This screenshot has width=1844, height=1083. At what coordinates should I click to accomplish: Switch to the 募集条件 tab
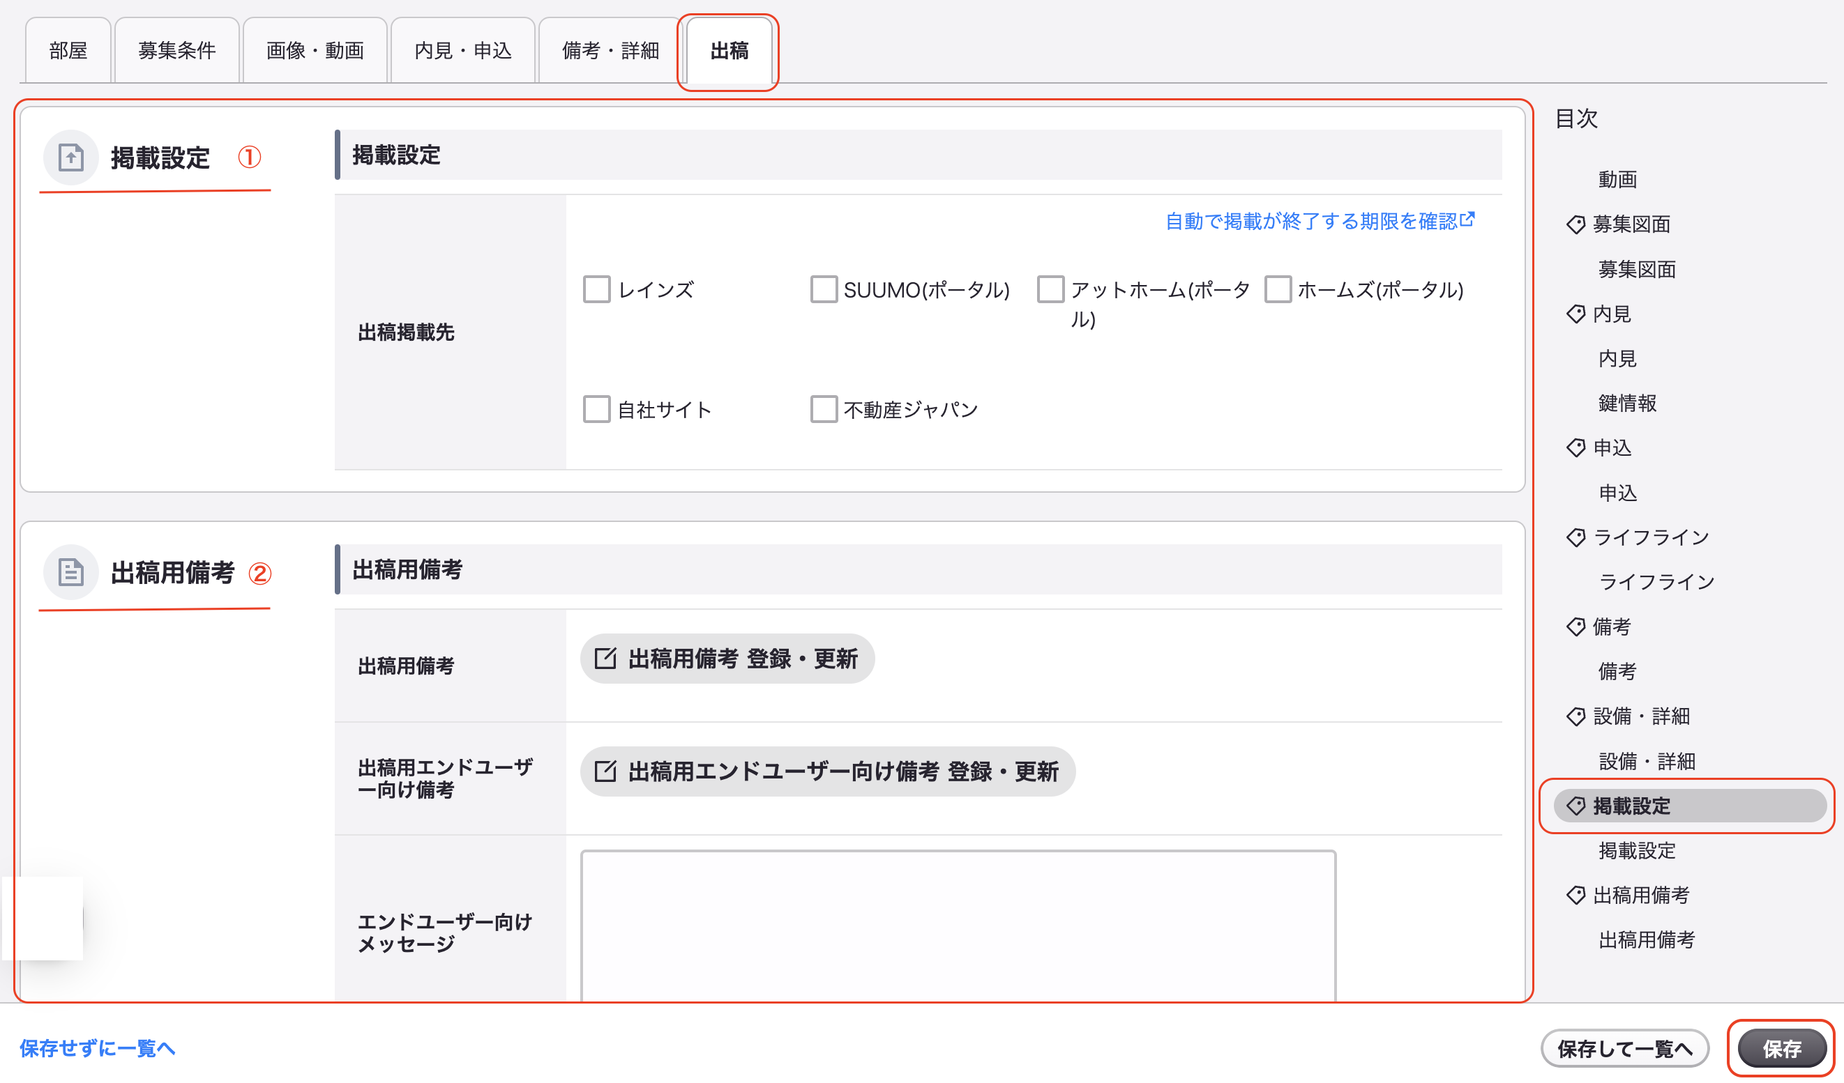coord(177,50)
